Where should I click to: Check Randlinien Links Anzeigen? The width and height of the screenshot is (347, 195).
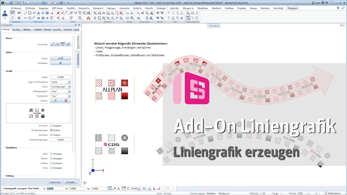(x=51, y=154)
